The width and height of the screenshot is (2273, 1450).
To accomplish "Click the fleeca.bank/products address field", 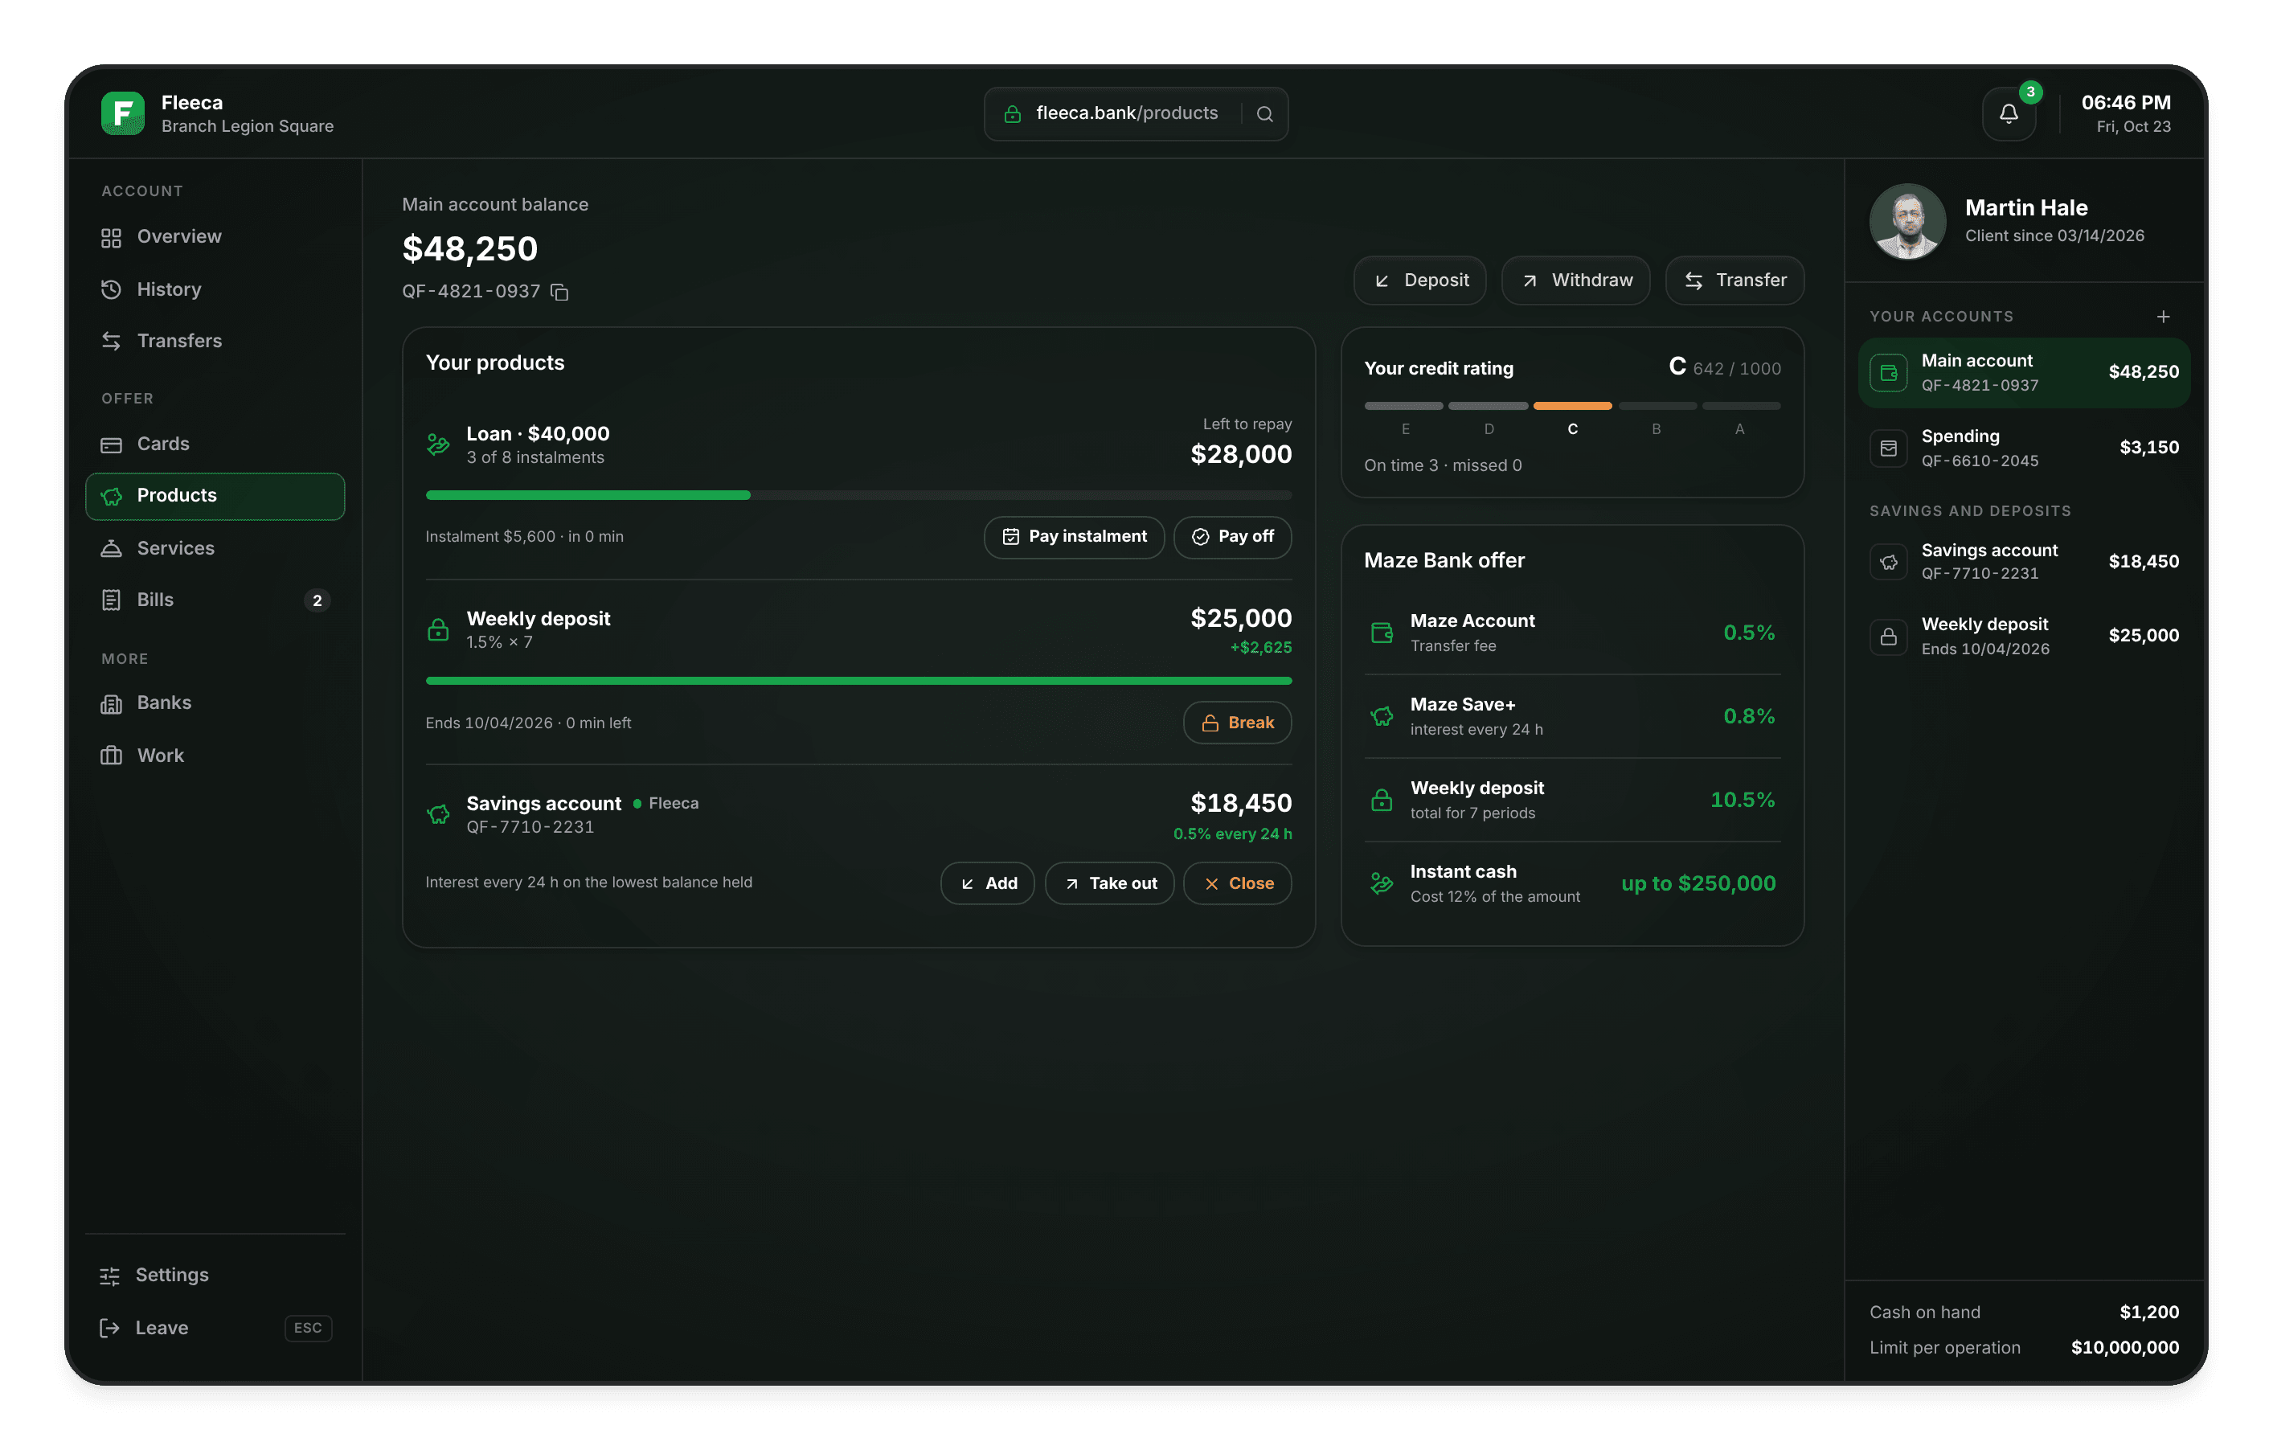I will click(x=1136, y=114).
